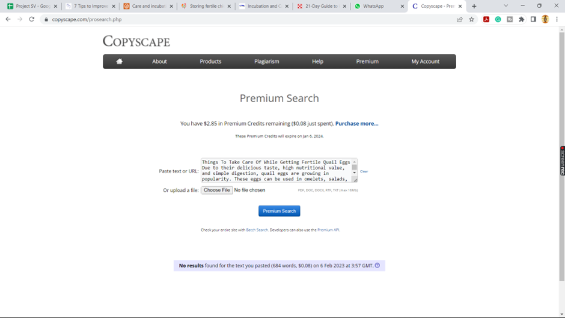Close the Copyscape tab

[x=460, y=6]
